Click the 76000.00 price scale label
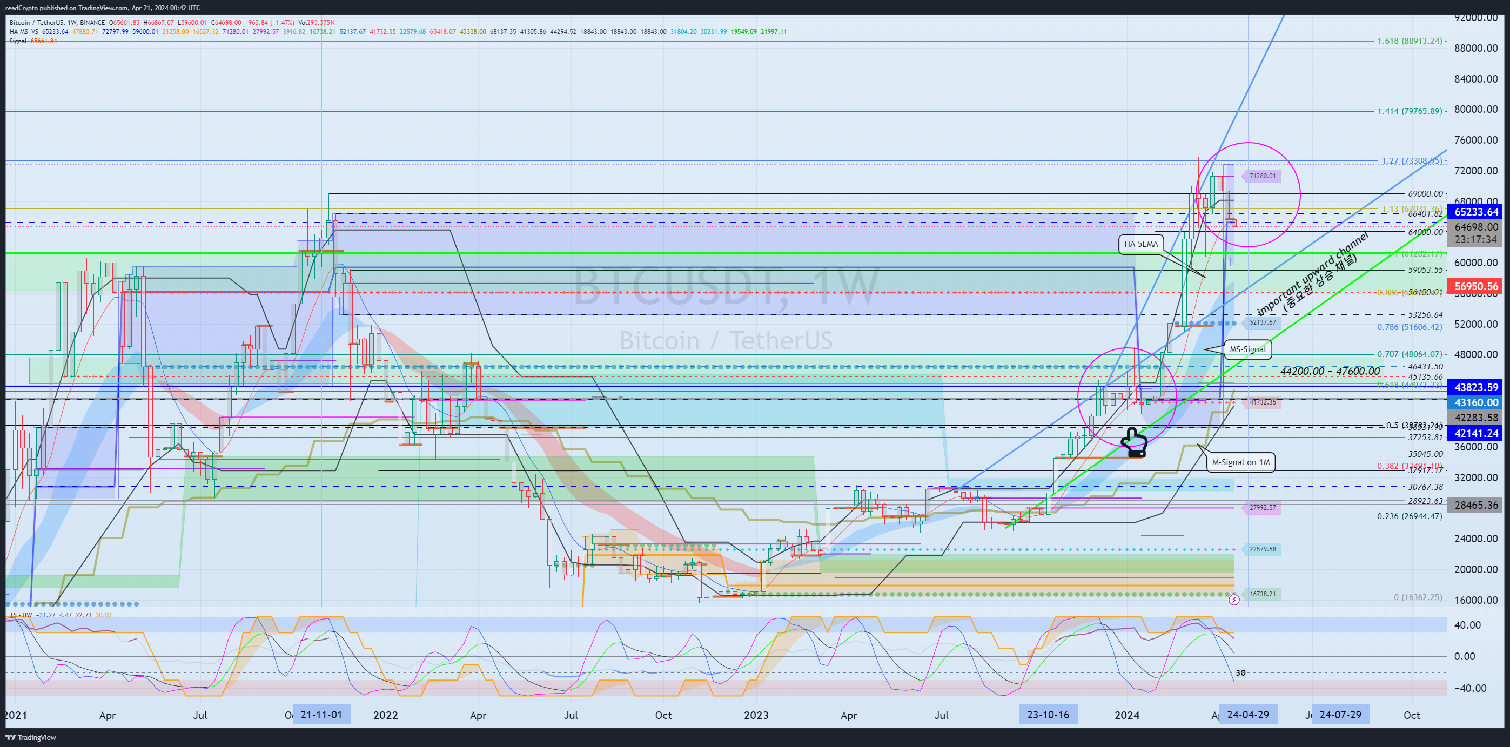Image resolution: width=1510 pixels, height=747 pixels. 1476,140
